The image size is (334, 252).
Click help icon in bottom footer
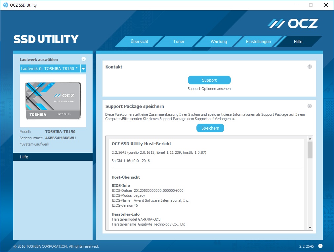pos(320,246)
